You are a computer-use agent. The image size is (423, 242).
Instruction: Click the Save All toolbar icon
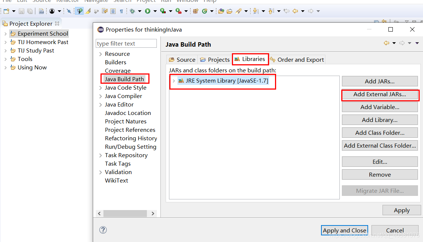pyautogui.click(x=30, y=11)
